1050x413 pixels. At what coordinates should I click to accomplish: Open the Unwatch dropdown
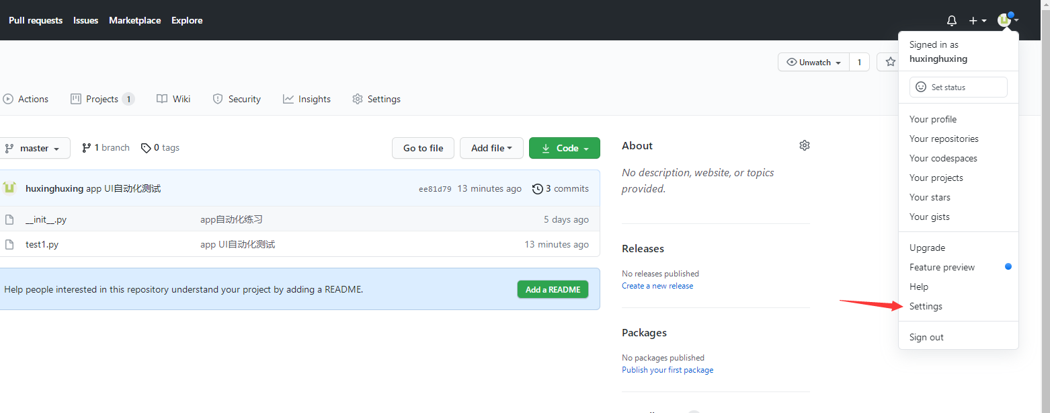pos(813,62)
